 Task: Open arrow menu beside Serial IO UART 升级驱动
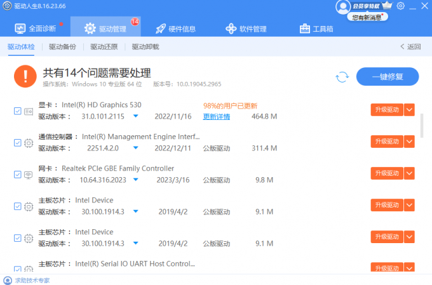click(409, 267)
